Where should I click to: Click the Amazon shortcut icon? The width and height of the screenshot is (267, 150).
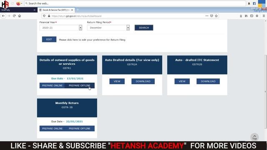249,3
